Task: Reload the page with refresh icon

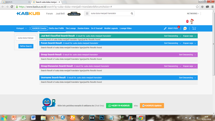Action: point(12,7)
